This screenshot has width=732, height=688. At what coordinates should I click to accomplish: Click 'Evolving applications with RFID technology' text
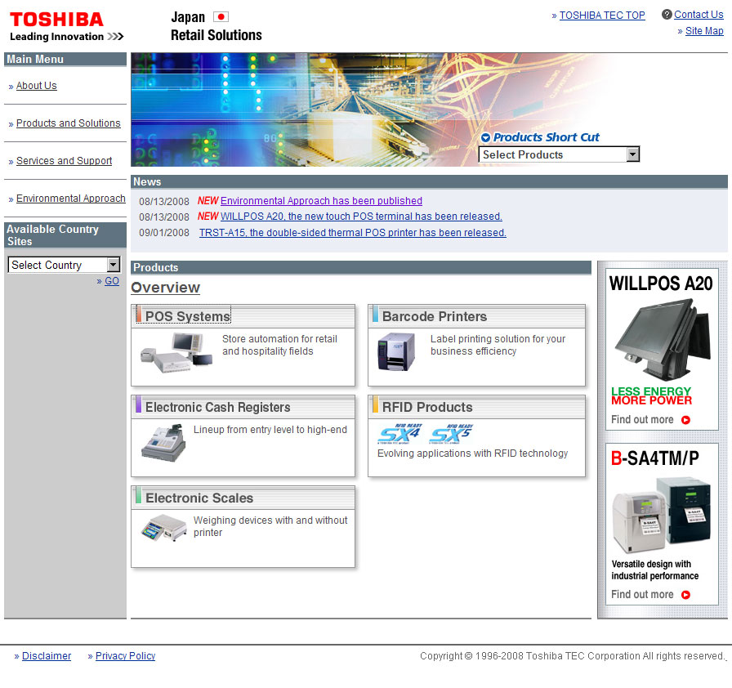472,453
